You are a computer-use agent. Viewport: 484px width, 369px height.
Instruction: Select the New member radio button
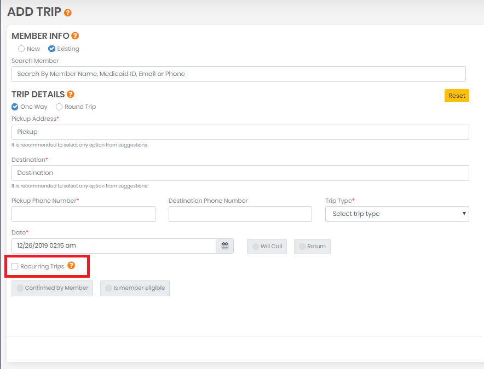coord(21,49)
